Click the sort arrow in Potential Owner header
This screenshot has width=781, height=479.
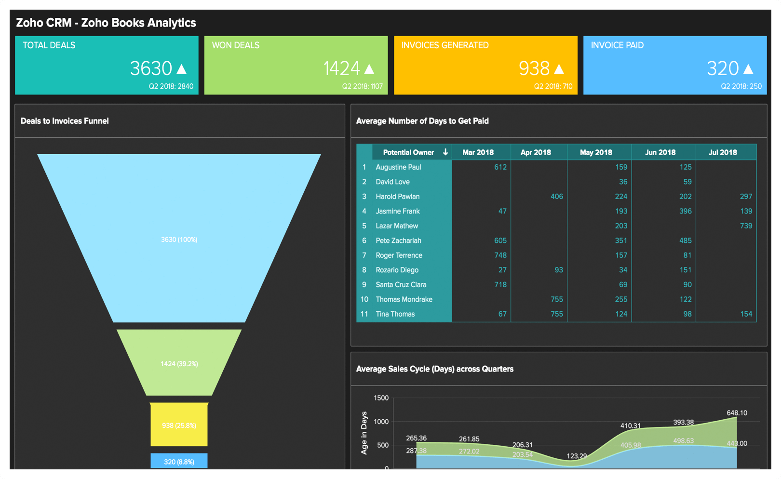click(445, 152)
